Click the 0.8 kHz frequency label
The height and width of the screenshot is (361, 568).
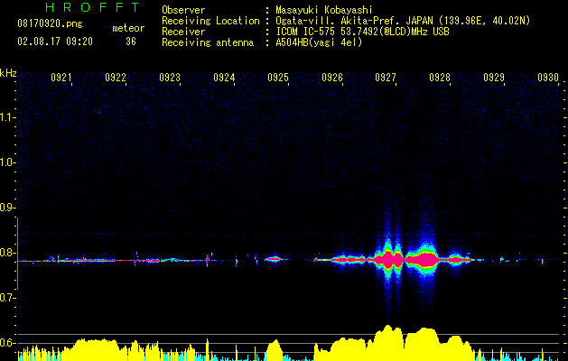pyautogui.click(x=7, y=253)
